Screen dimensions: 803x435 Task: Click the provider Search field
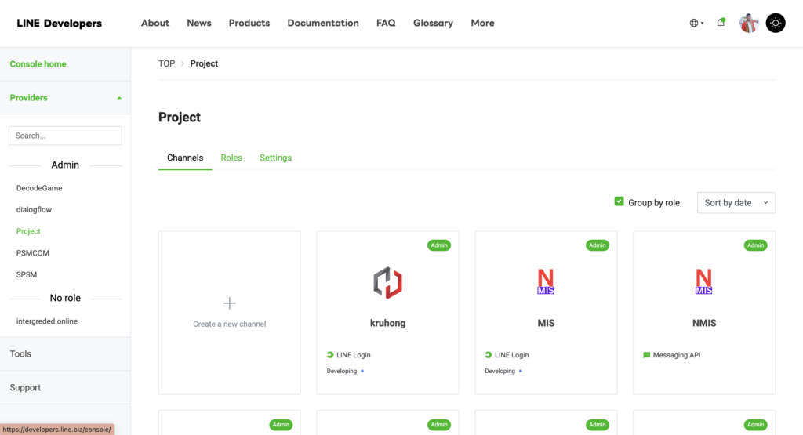(x=65, y=136)
